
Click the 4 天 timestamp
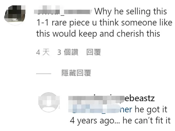(x=43, y=52)
